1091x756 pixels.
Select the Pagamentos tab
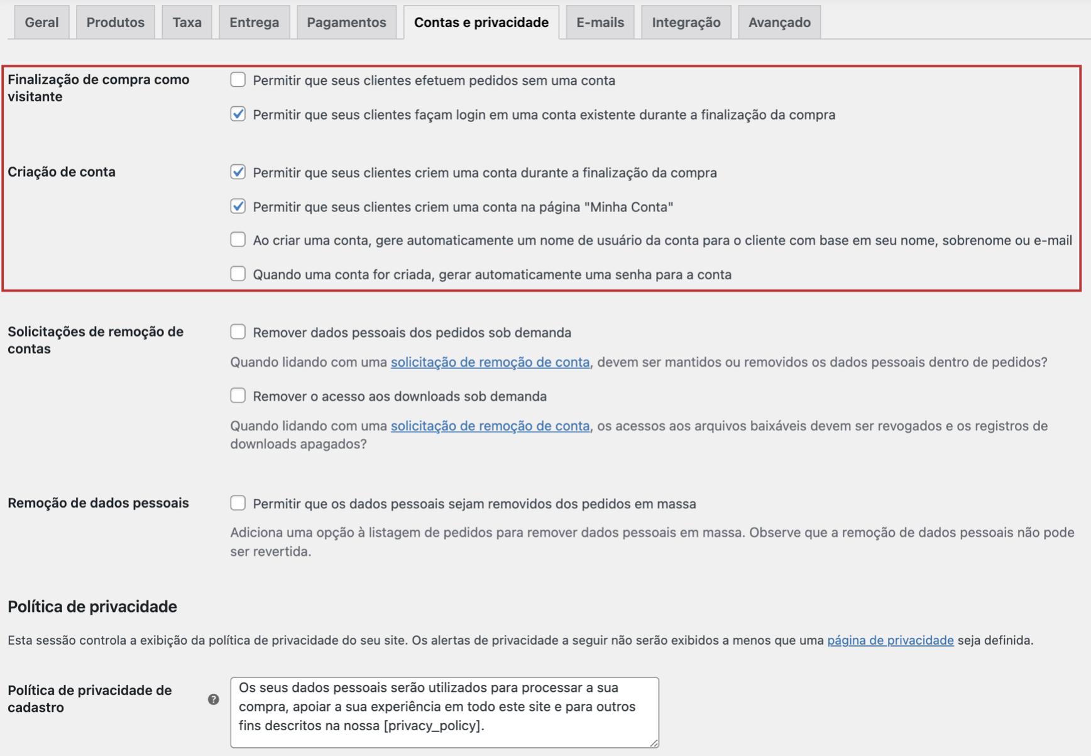coord(346,23)
